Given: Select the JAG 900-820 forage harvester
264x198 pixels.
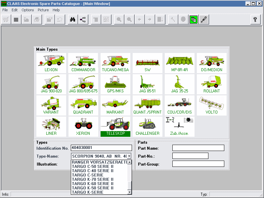Looking at the screenshot, I should [x=51, y=84].
